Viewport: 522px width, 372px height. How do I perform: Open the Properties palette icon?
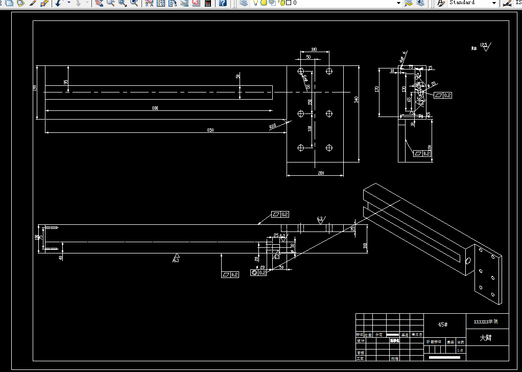[149, 3]
